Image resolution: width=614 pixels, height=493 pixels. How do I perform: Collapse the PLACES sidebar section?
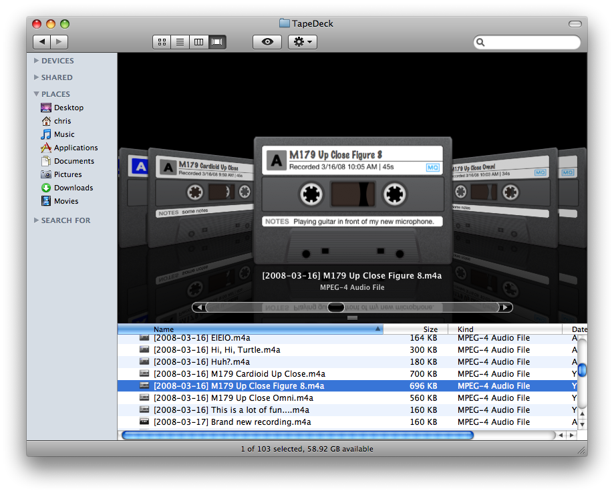tap(37, 94)
